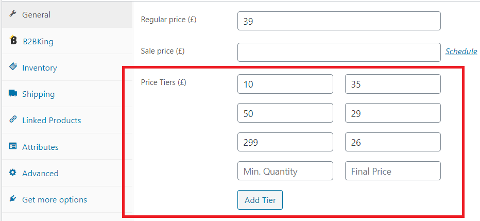Focus the Regular price field showing 39

point(339,21)
